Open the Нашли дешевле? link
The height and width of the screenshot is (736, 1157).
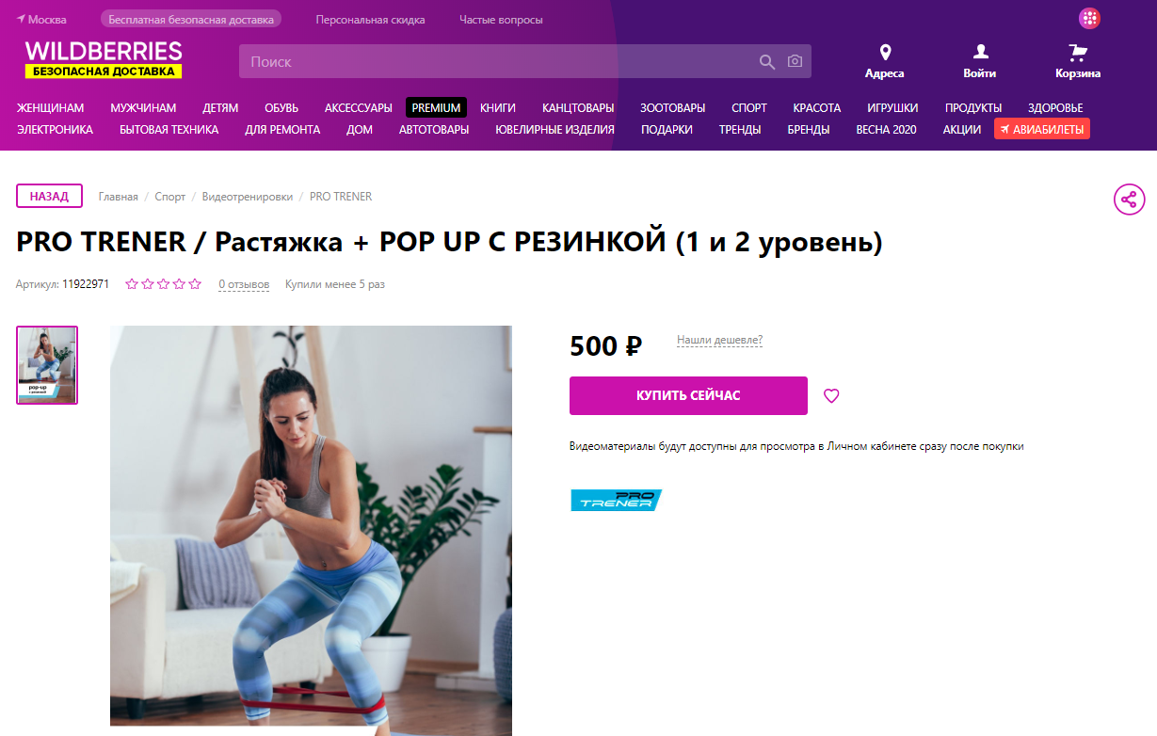(x=719, y=340)
